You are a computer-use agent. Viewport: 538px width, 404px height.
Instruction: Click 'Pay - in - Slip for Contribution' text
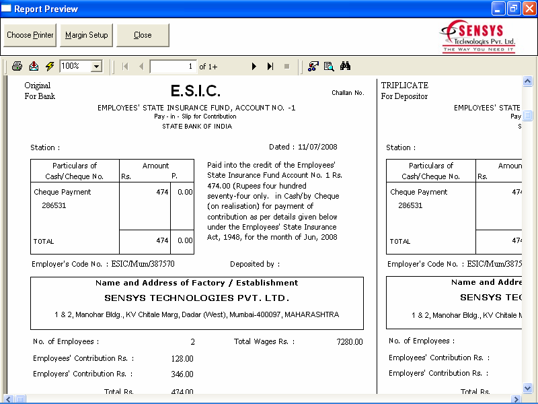(195, 116)
